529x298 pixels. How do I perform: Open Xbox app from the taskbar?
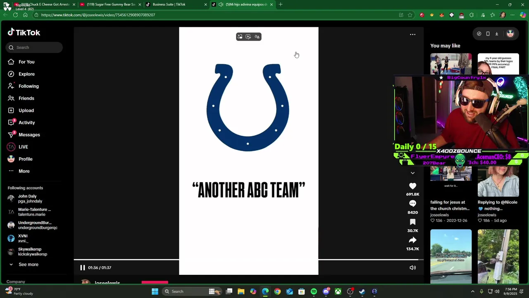pyautogui.click(x=338, y=291)
